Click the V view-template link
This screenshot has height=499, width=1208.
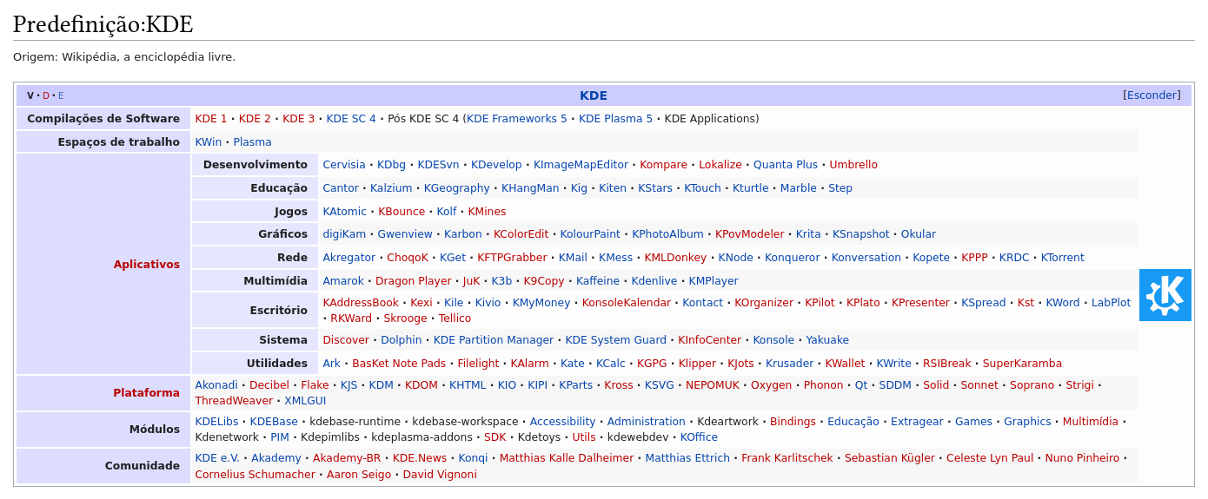pos(30,96)
